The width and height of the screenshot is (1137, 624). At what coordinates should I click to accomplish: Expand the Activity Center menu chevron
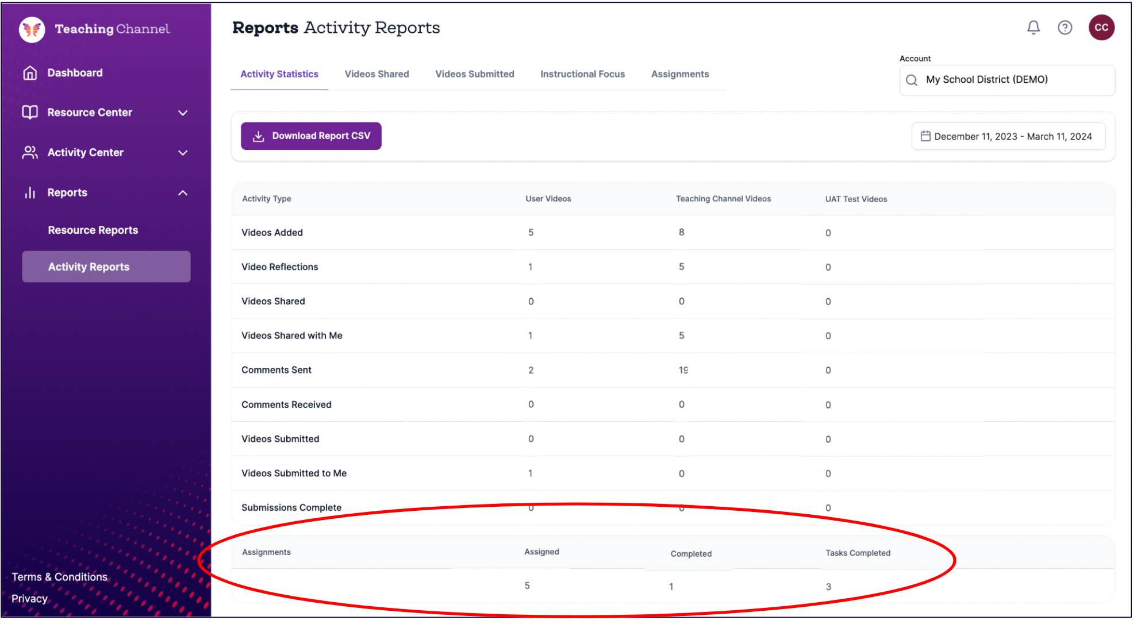click(x=183, y=152)
